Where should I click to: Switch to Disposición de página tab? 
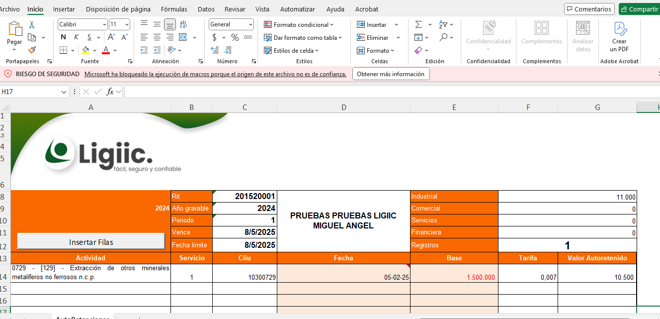tap(118, 9)
